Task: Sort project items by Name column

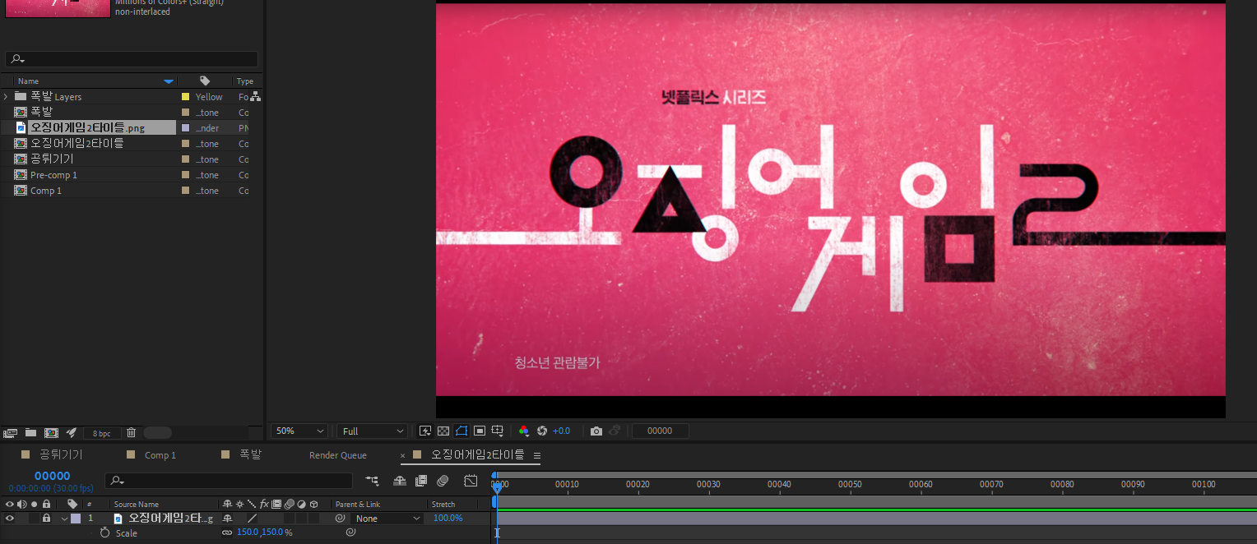Action: pyautogui.click(x=29, y=81)
